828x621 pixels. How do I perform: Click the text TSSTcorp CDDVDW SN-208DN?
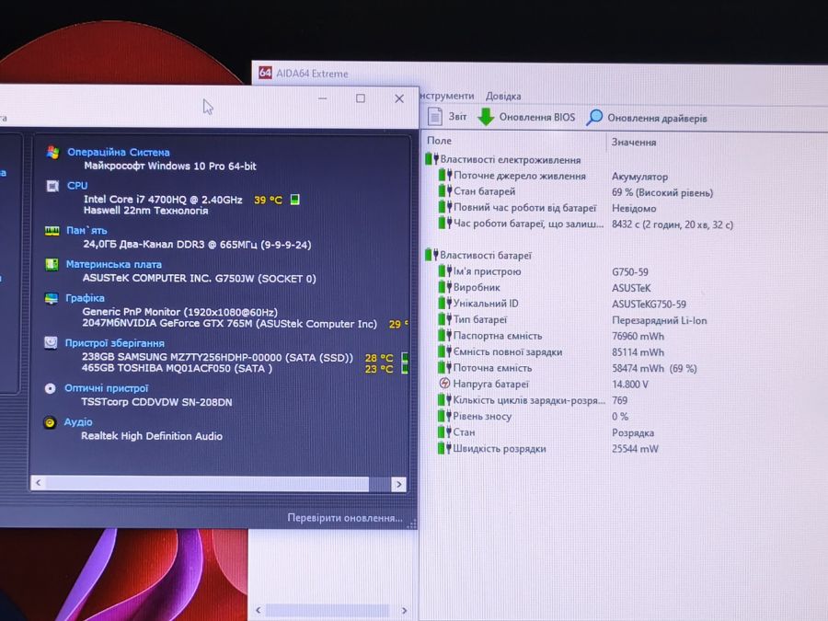[x=156, y=402]
